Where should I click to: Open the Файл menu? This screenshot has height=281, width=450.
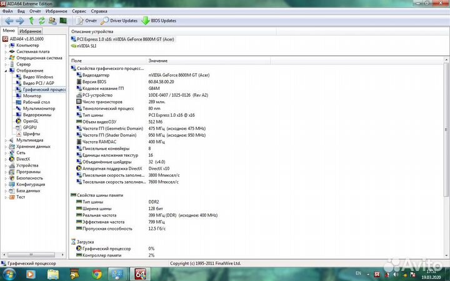coord(7,11)
